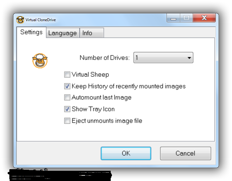Open the Info tab
This screenshot has height=181, width=232.
pyautogui.click(x=92, y=33)
